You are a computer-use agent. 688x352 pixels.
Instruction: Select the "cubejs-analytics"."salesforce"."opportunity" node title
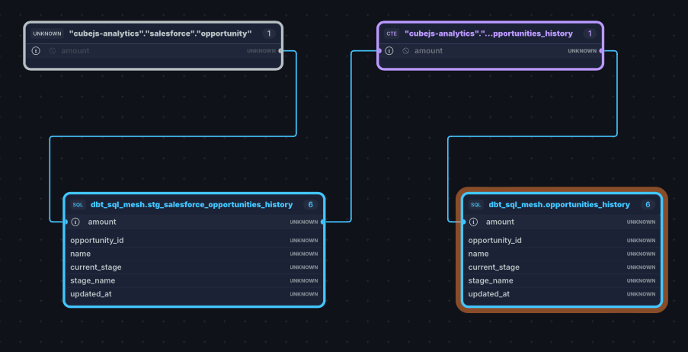click(161, 34)
